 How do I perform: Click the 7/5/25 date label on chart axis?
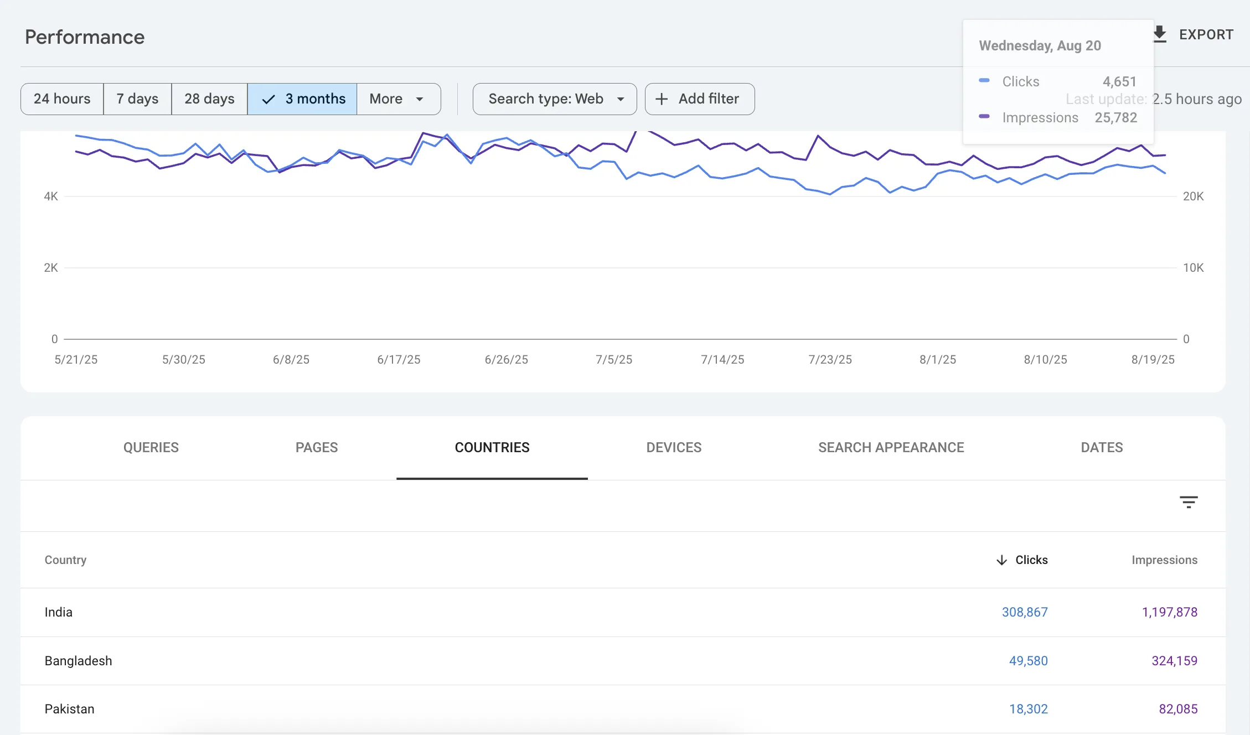614,360
